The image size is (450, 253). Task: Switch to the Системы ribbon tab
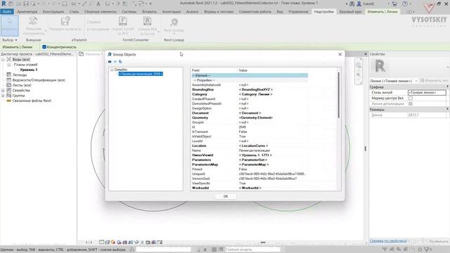pyautogui.click(x=129, y=12)
